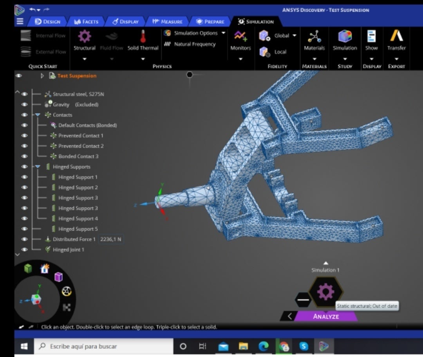Open the Simulation Options dropdown arrow
Image resolution: width=423 pixels, height=357 pixels.
coord(223,33)
